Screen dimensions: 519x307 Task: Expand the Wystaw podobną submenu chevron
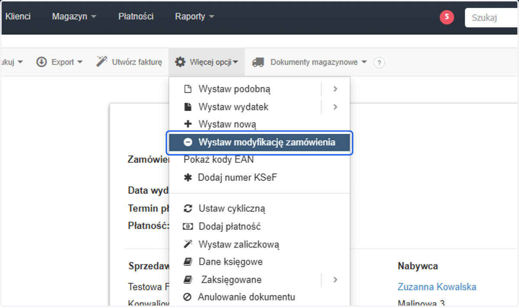pos(335,89)
